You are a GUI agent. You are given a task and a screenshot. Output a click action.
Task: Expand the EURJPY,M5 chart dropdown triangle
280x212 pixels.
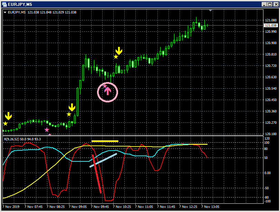(5, 12)
